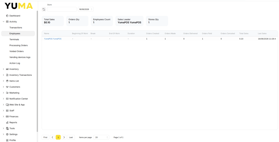
Task: Click the Marketing icon
Action: click(x=7, y=93)
